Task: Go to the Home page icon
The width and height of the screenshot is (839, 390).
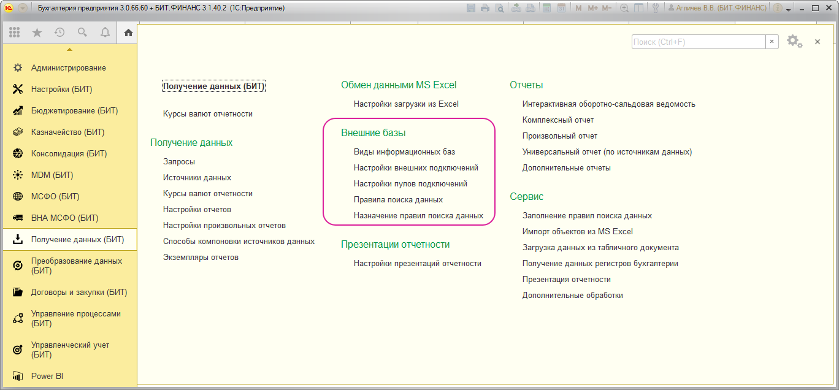Action: [x=128, y=32]
